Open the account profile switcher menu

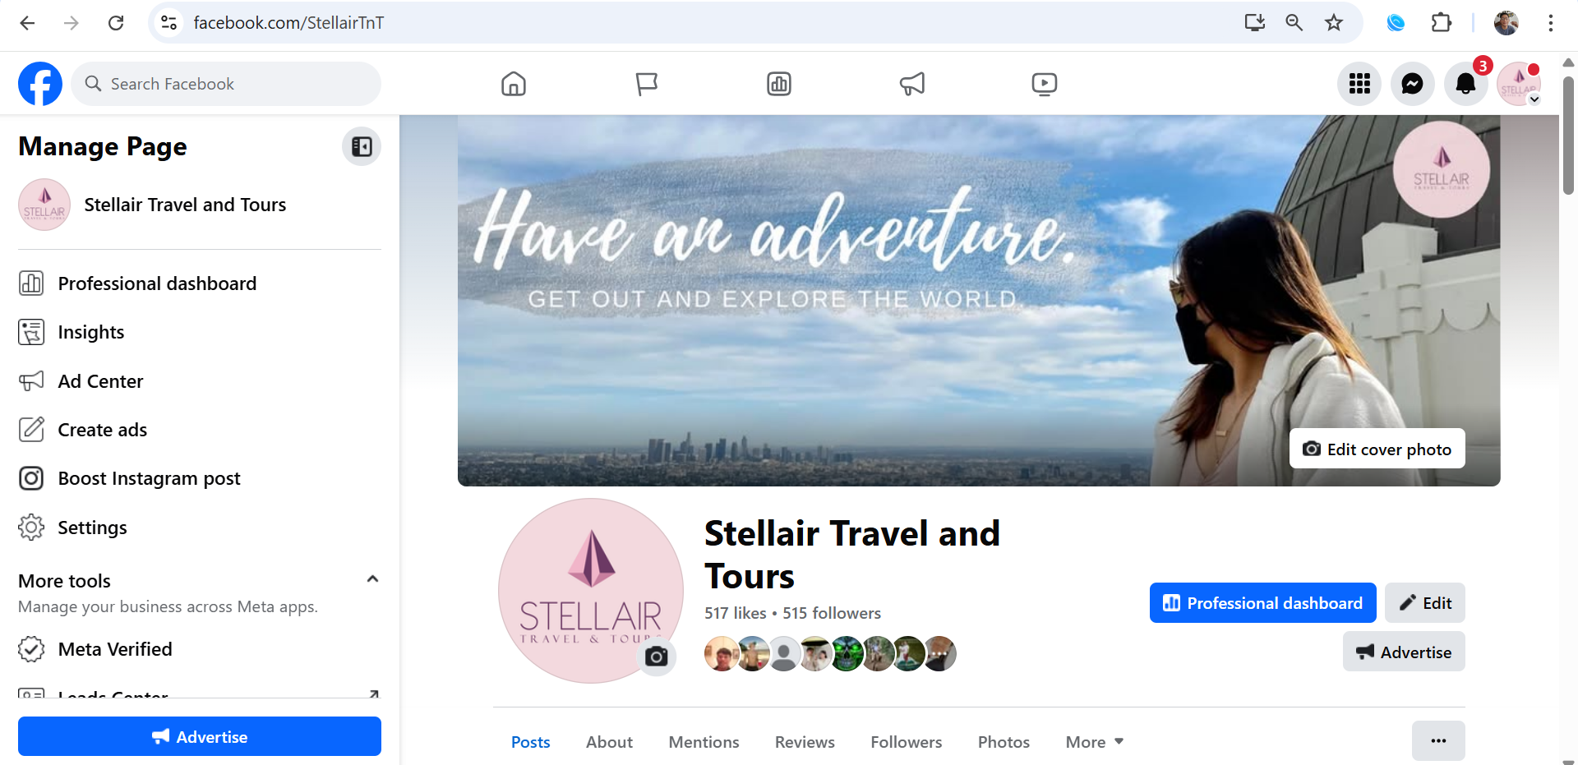pyautogui.click(x=1519, y=84)
